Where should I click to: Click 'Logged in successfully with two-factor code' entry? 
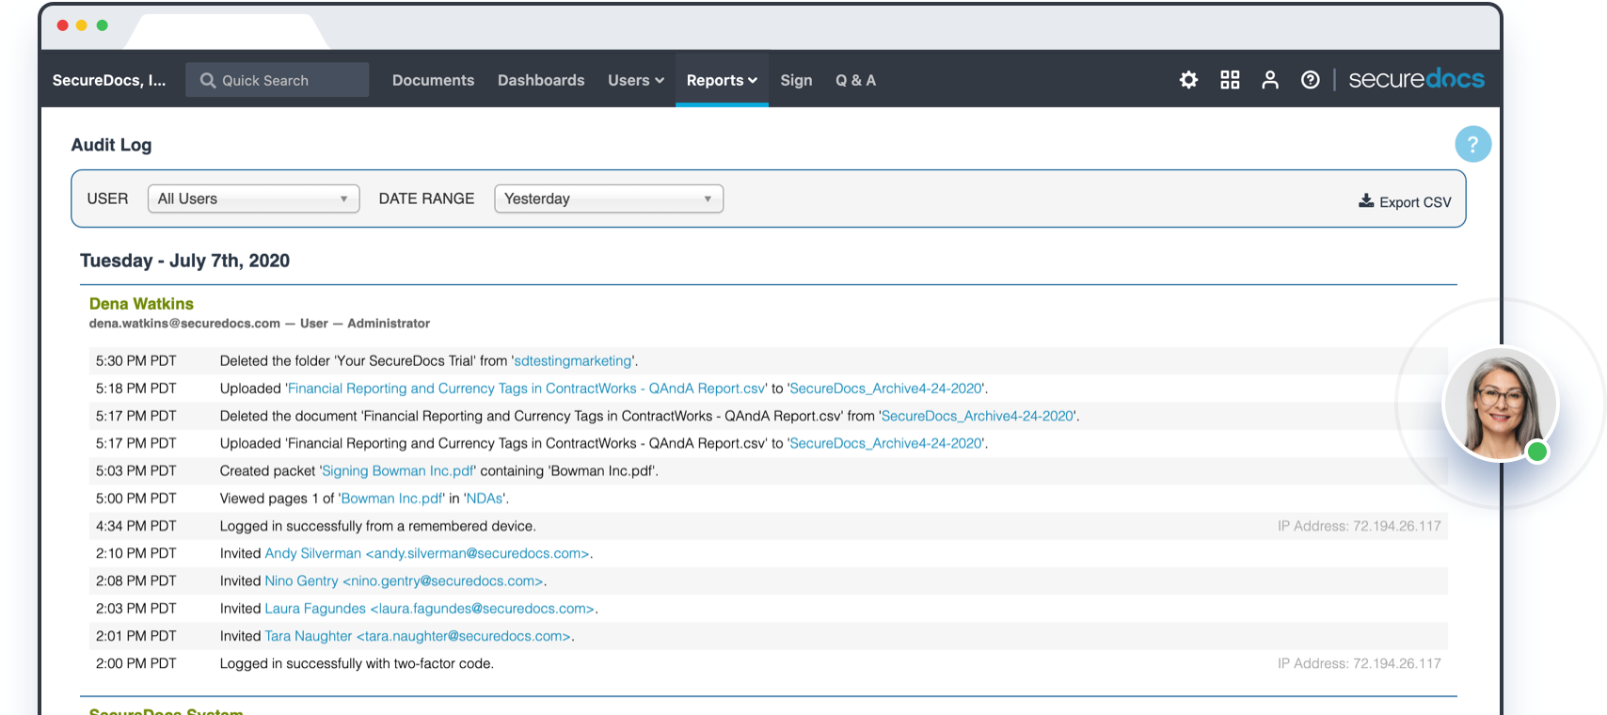(x=357, y=664)
